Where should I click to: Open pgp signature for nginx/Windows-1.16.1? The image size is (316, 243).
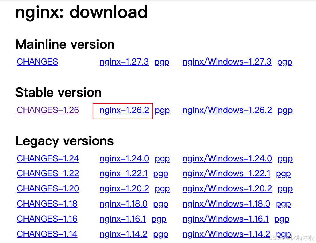(x=282, y=219)
